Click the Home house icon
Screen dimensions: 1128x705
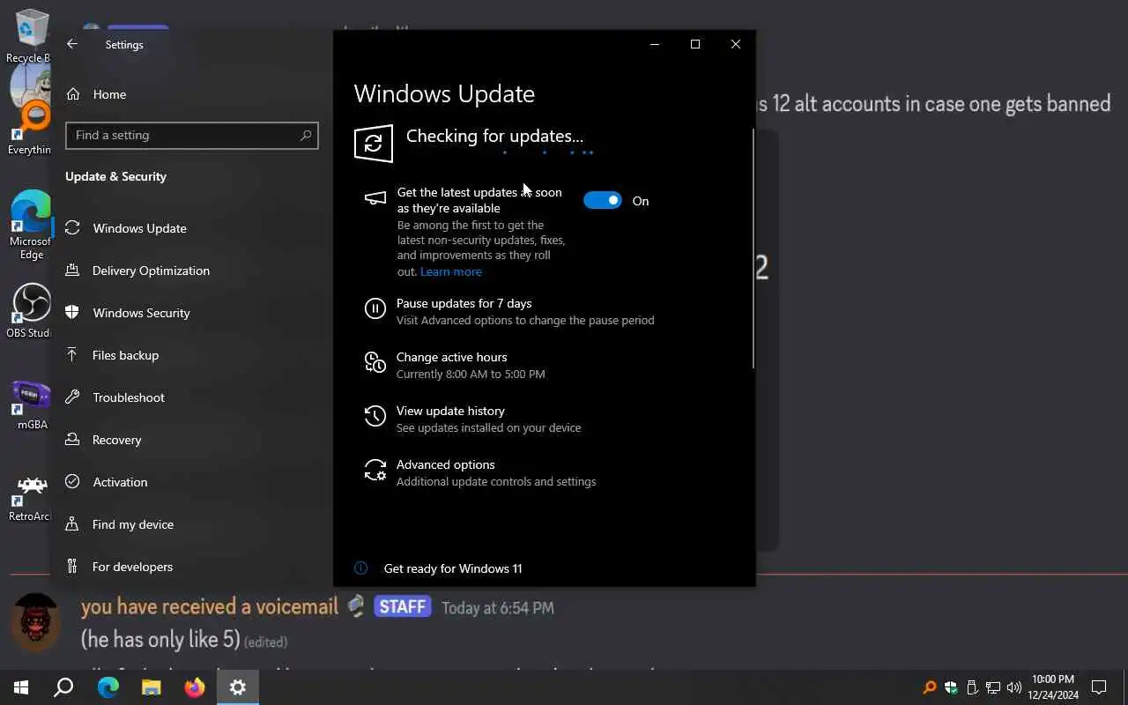pyautogui.click(x=73, y=94)
